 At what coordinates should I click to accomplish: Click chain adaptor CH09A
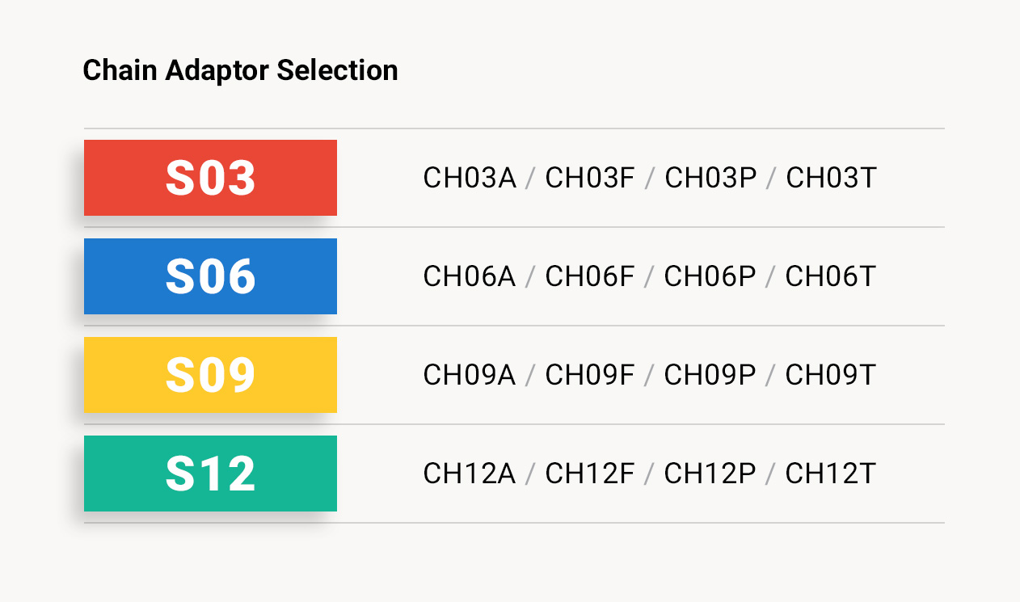point(470,375)
